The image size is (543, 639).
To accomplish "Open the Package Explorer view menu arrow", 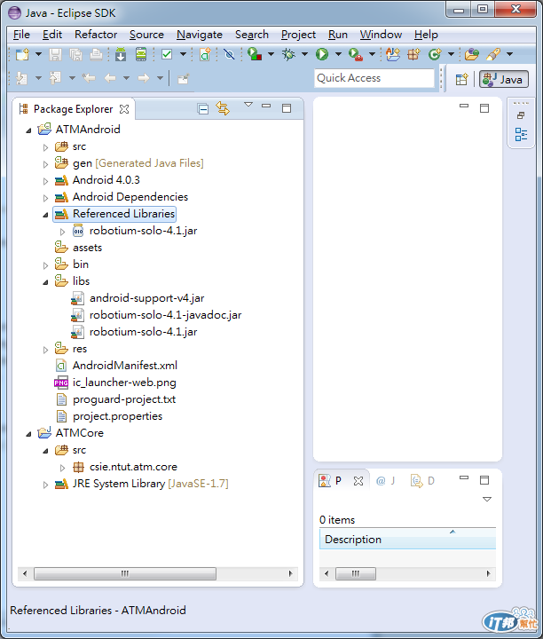I will pyautogui.click(x=248, y=105).
